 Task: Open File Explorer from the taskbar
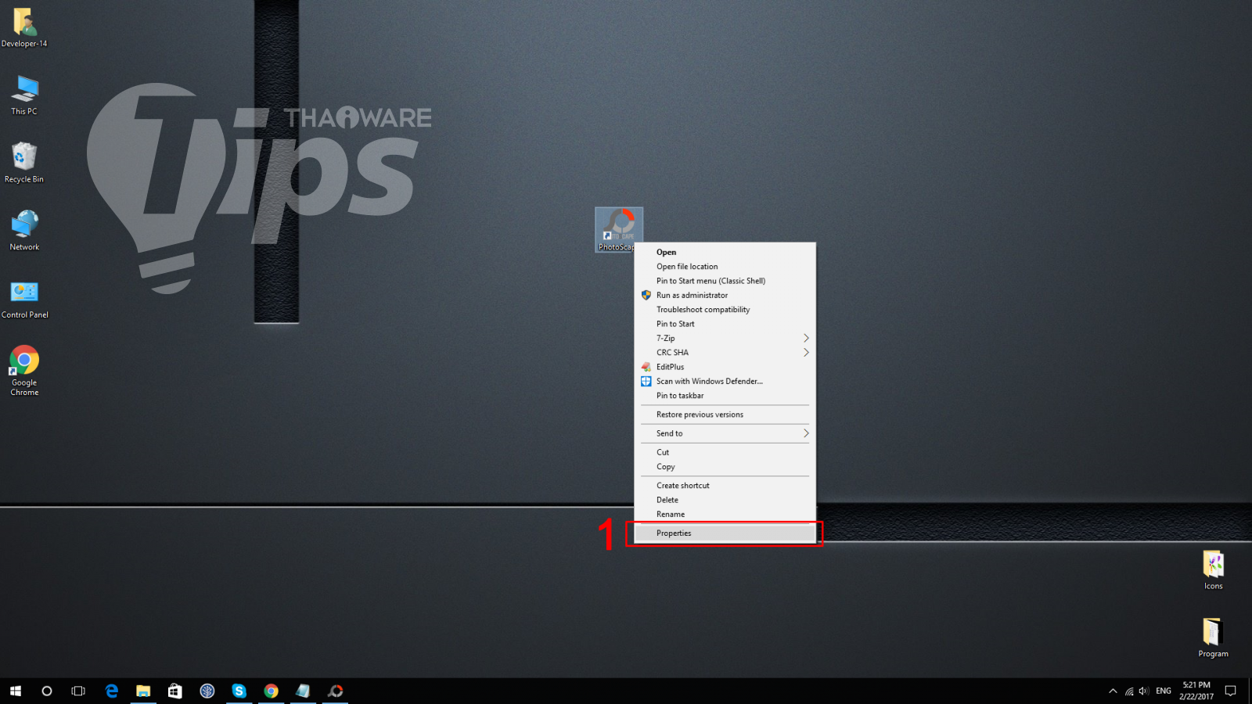coord(143,691)
